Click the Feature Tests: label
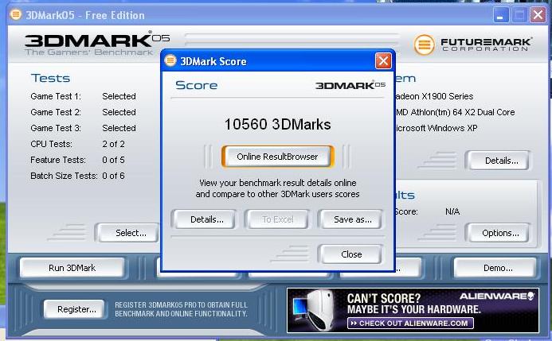Viewport: 552px width, 341px height. tap(58, 160)
